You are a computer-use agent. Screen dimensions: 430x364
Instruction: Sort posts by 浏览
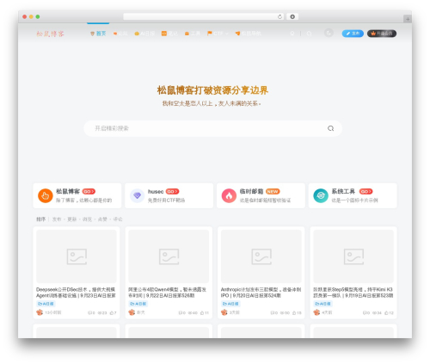pyautogui.click(x=87, y=219)
